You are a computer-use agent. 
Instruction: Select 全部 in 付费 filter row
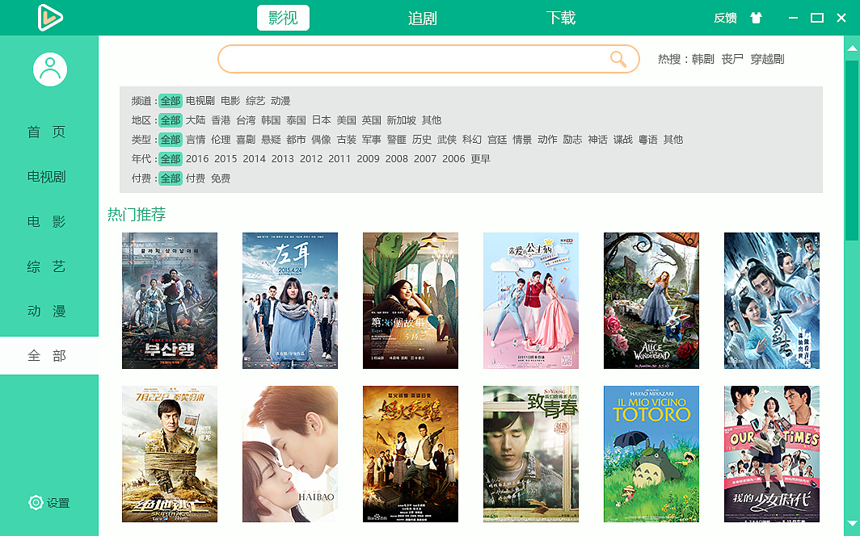(170, 178)
